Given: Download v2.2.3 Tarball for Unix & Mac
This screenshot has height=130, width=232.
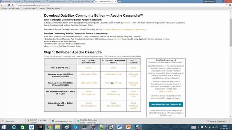Looking at the screenshot, I should (113, 68).
